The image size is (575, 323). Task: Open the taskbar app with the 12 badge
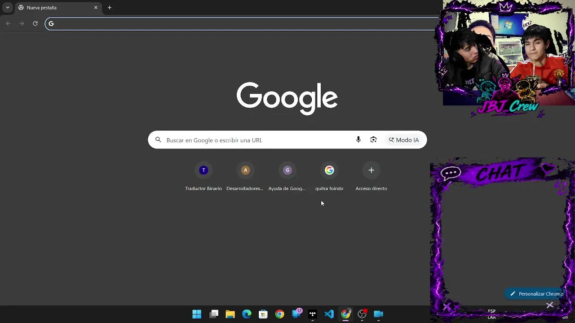pyautogui.click(x=296, y=314)
